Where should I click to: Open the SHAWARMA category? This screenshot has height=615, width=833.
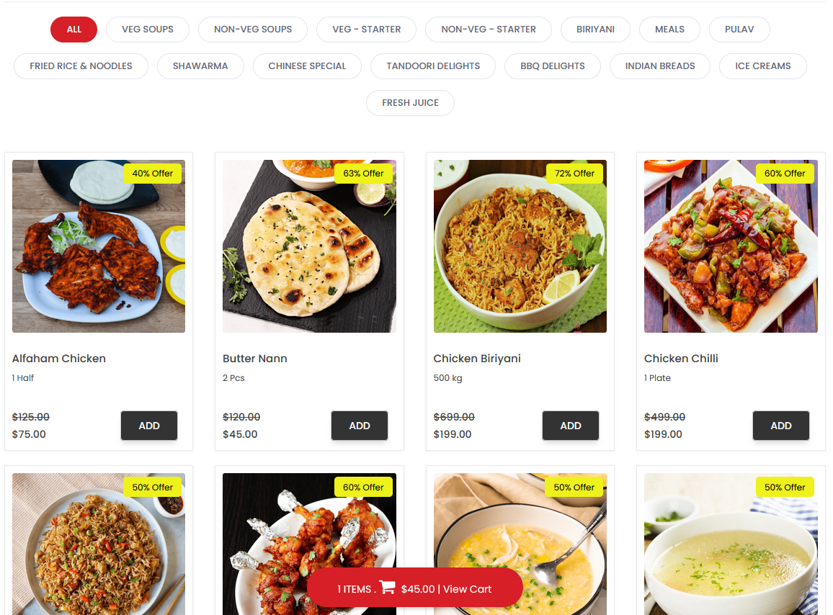click(x=200, y=66)
